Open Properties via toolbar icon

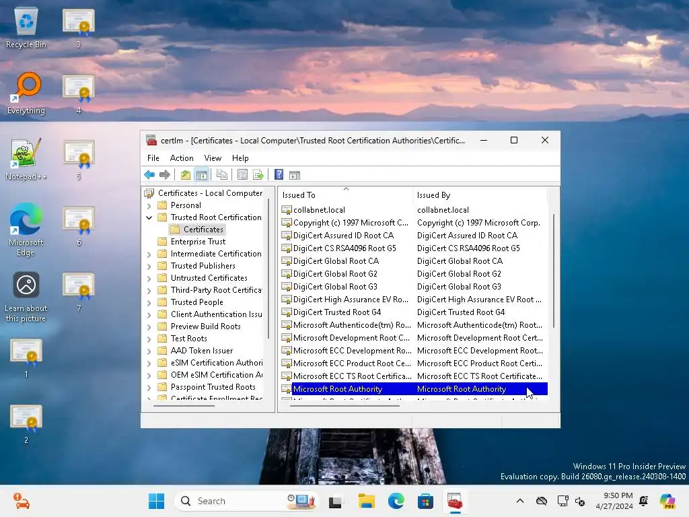(242, 175)
